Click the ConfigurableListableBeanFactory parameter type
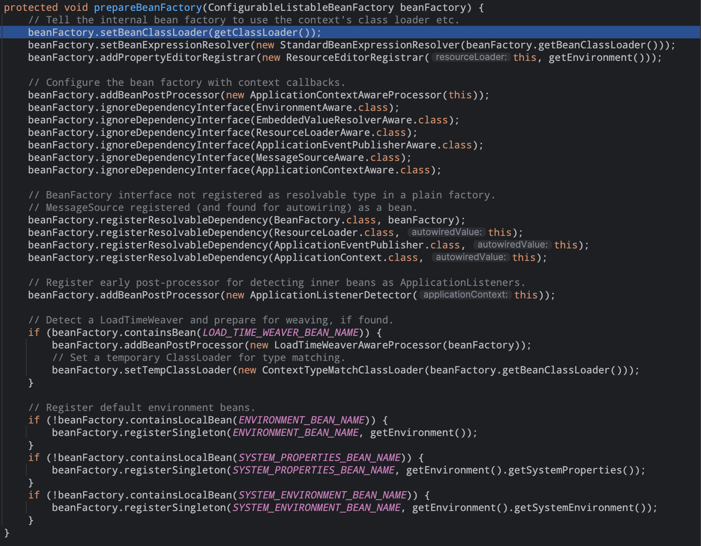701x546 pixels. [x=300, y=8]
